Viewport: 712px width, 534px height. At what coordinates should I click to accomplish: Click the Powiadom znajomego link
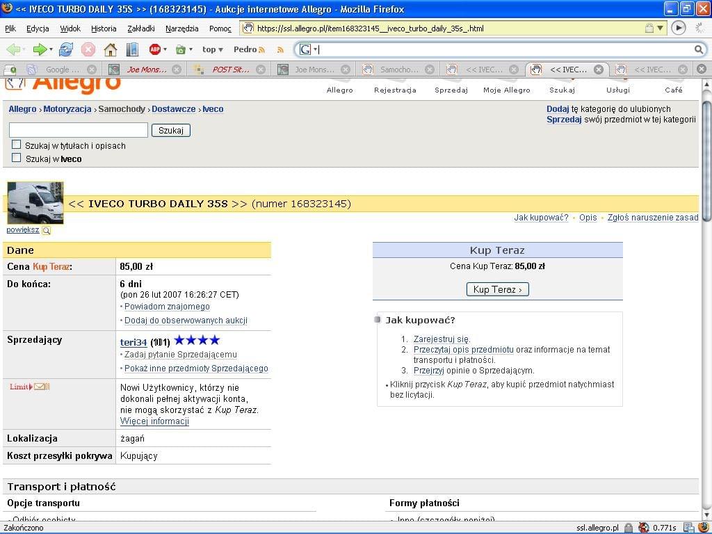(x=167, y=307)
